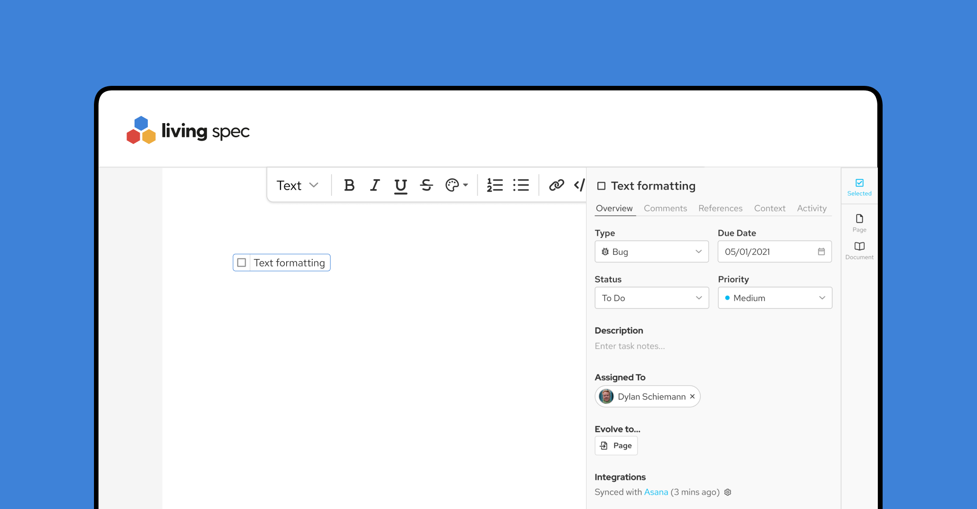Image resolution: width=977 pixels, height=509 pixels.
Task: Apply strikethrough formatting
Action: [426, 185]
